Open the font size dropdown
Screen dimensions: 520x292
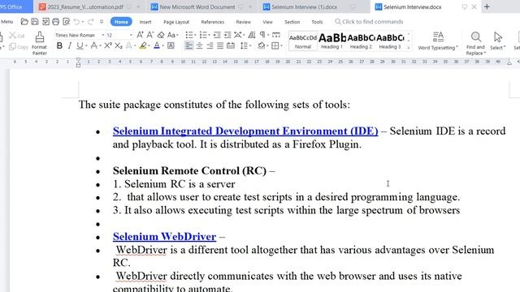131,35
